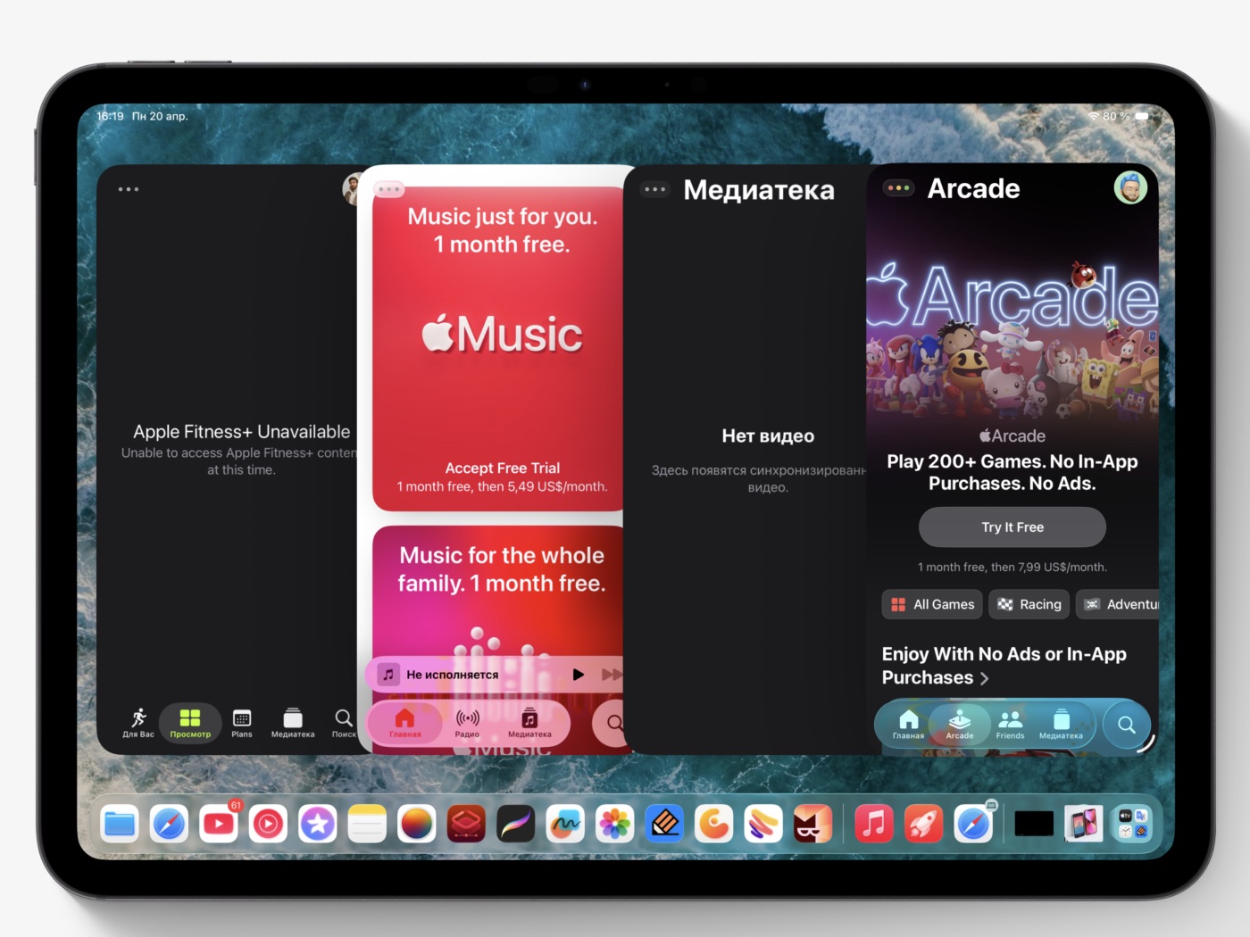Select the Просмотр tab in Fitness
The image size is (1250, 937).
[190, 723]
